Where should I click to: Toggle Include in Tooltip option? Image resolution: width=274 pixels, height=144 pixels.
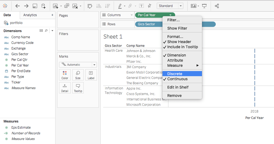[182, 47]
